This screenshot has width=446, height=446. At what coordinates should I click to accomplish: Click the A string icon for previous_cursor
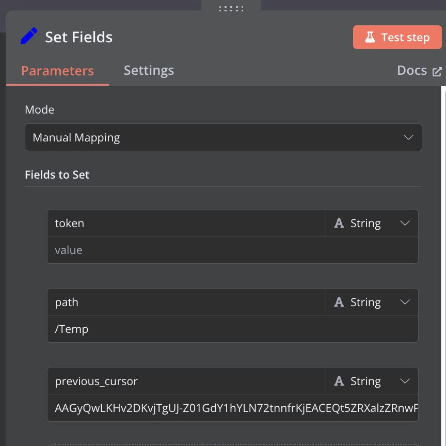coord(339,381)
